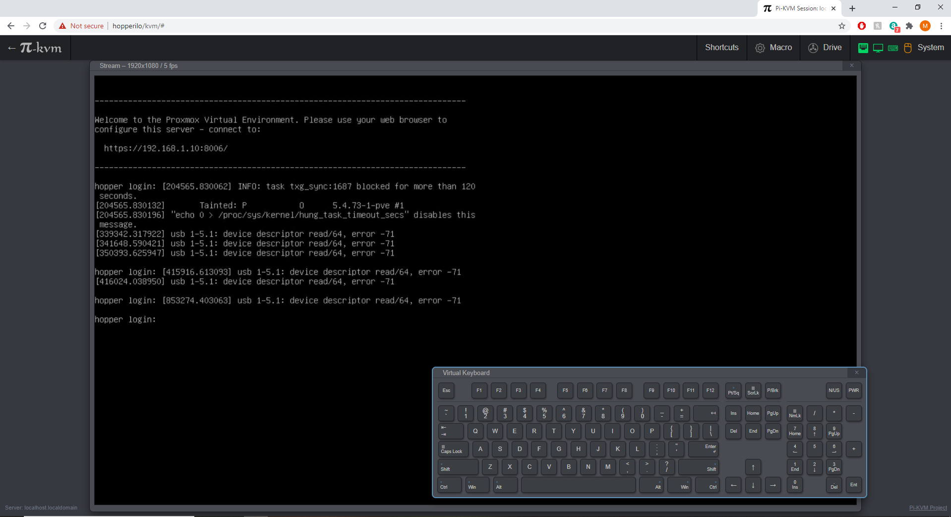Open the System dropdown menu
The width and height of the screenshot is (951, 517).
tap(930, 48)
